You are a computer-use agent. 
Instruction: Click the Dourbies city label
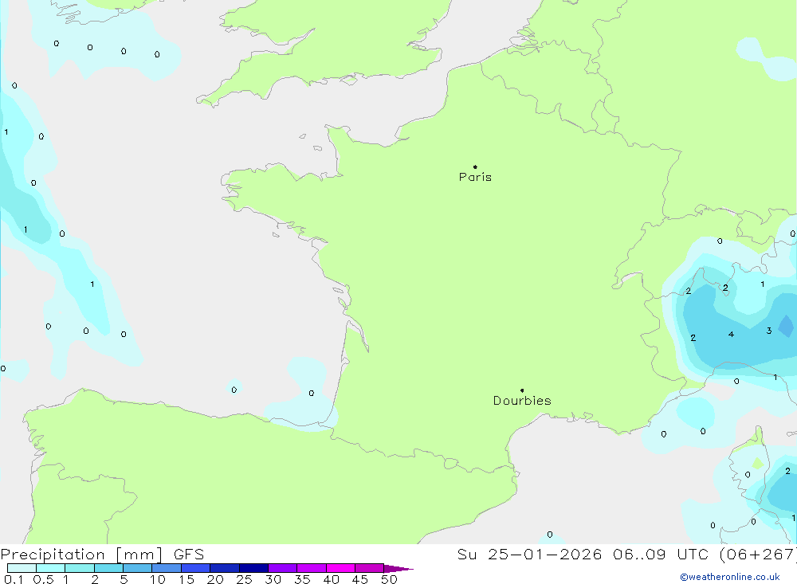pos(522,401)
